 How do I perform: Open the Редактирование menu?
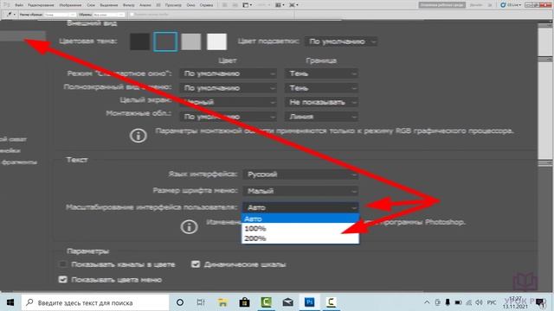click(41, 5)
